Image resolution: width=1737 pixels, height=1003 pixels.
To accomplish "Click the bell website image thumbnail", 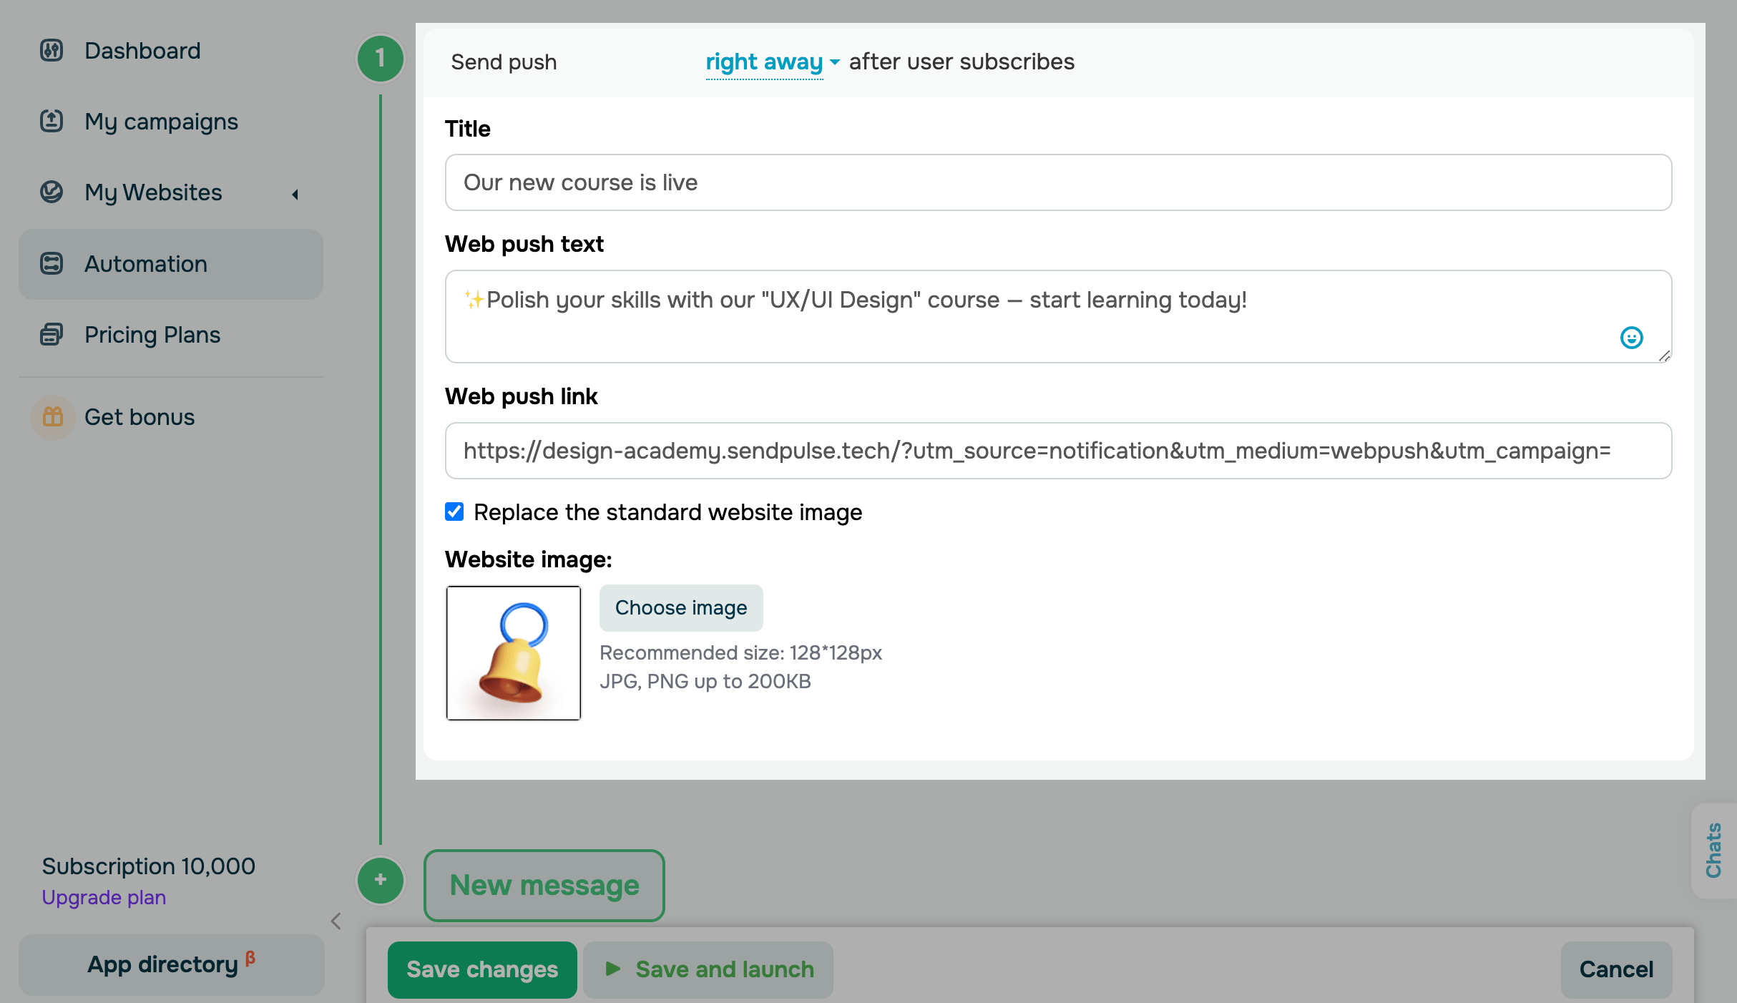I will point(514,652).
